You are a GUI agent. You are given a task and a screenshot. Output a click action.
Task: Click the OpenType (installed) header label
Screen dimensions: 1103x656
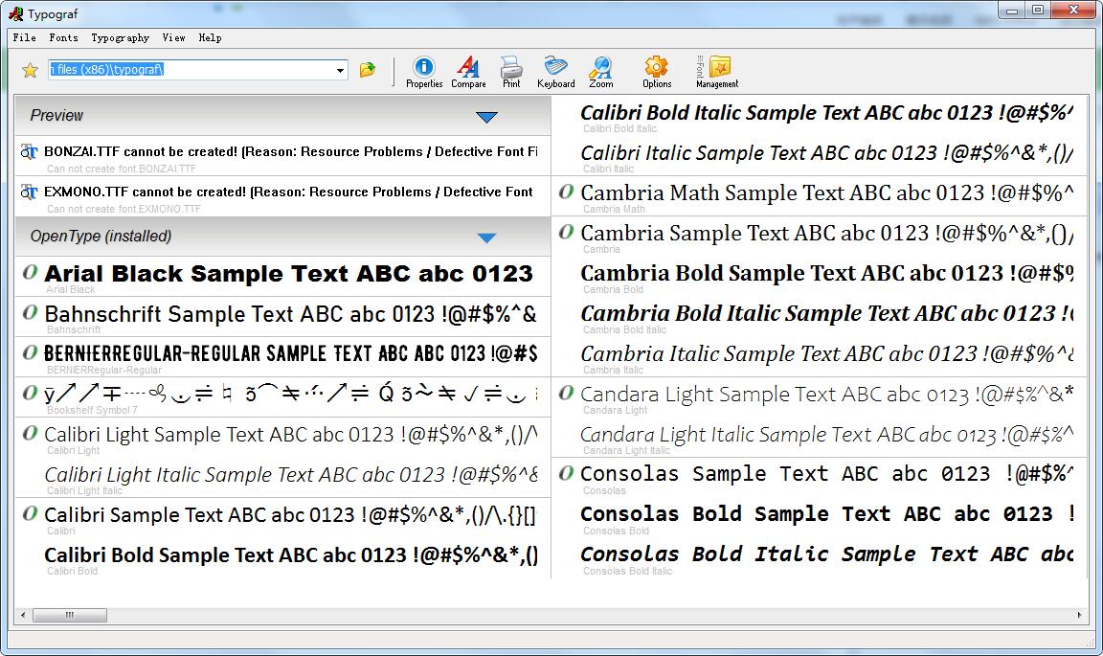tap(101, 237)
